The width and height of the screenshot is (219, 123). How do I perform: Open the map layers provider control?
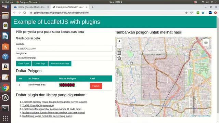(206, 42)
